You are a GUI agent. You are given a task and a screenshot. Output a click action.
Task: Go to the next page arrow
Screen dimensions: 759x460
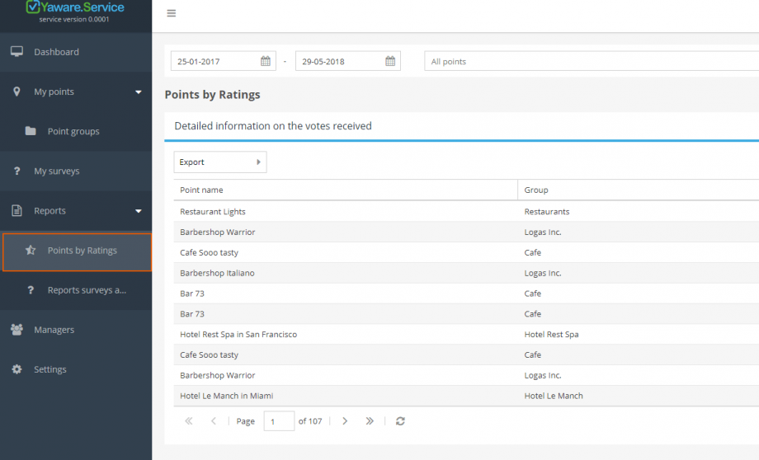(345, 421)
